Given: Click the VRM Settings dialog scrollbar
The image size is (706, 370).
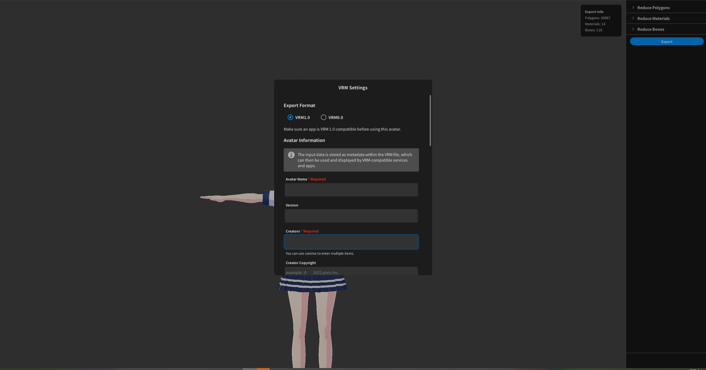Looking at the screenshot, I should coord(430,120).
